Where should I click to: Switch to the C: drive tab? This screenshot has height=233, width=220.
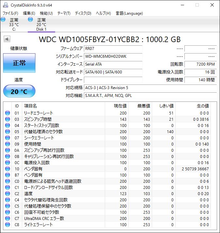tap(14, 24)
